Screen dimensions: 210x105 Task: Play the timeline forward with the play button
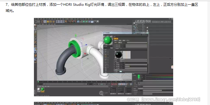pyautogui.click(x=102, y=84)
